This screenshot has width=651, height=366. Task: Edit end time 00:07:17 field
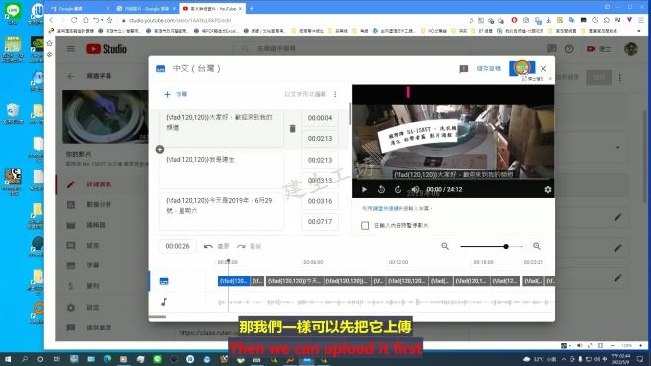(x=320, y=222)
